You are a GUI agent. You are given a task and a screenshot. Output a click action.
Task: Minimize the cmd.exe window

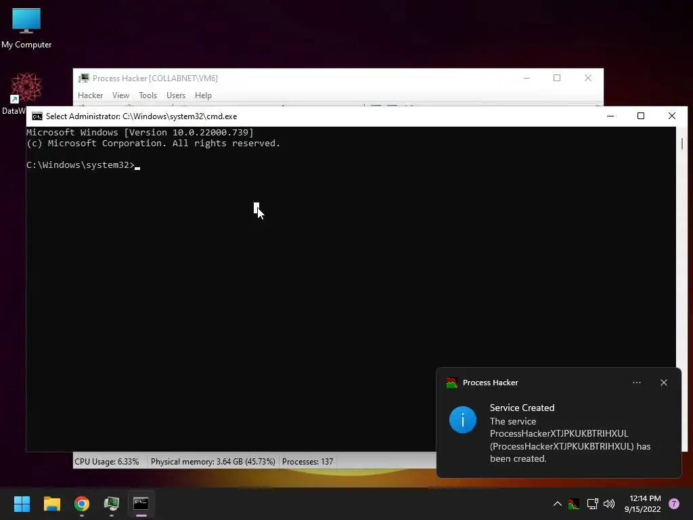(x=610, y=116)
